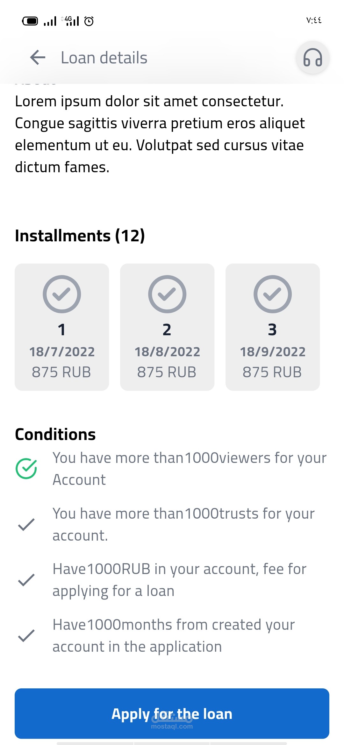The image size is (344, 745).
Task: Tap the Lorem ipsum description text
Action: click(159, 134)
